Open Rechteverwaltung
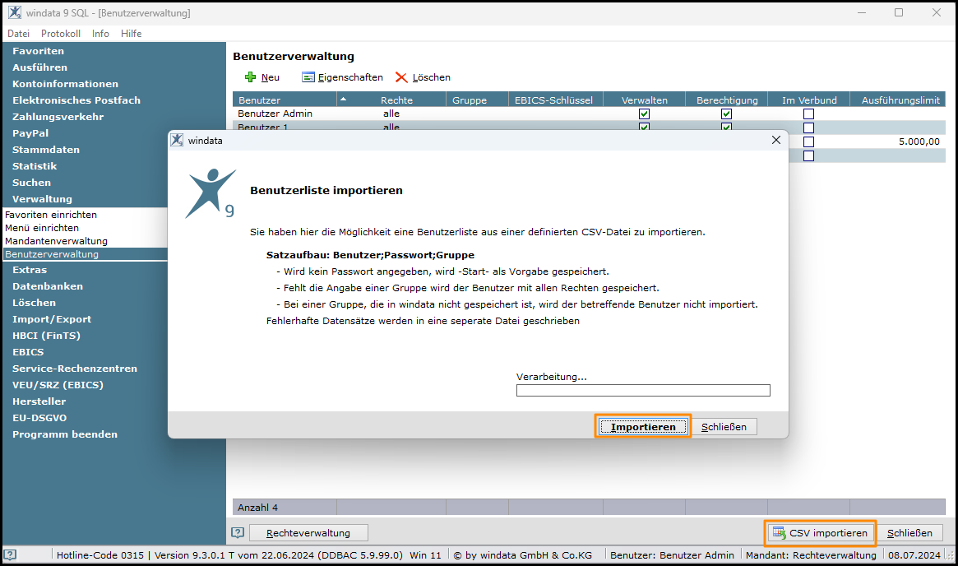This screenshot has width=958, height=566. coord(308,533)
